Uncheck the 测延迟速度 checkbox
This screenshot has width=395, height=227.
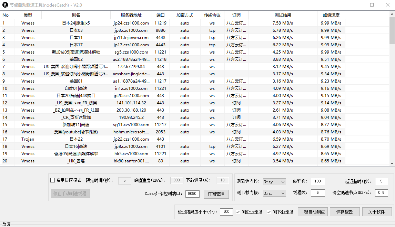click(x=237, y=212)
